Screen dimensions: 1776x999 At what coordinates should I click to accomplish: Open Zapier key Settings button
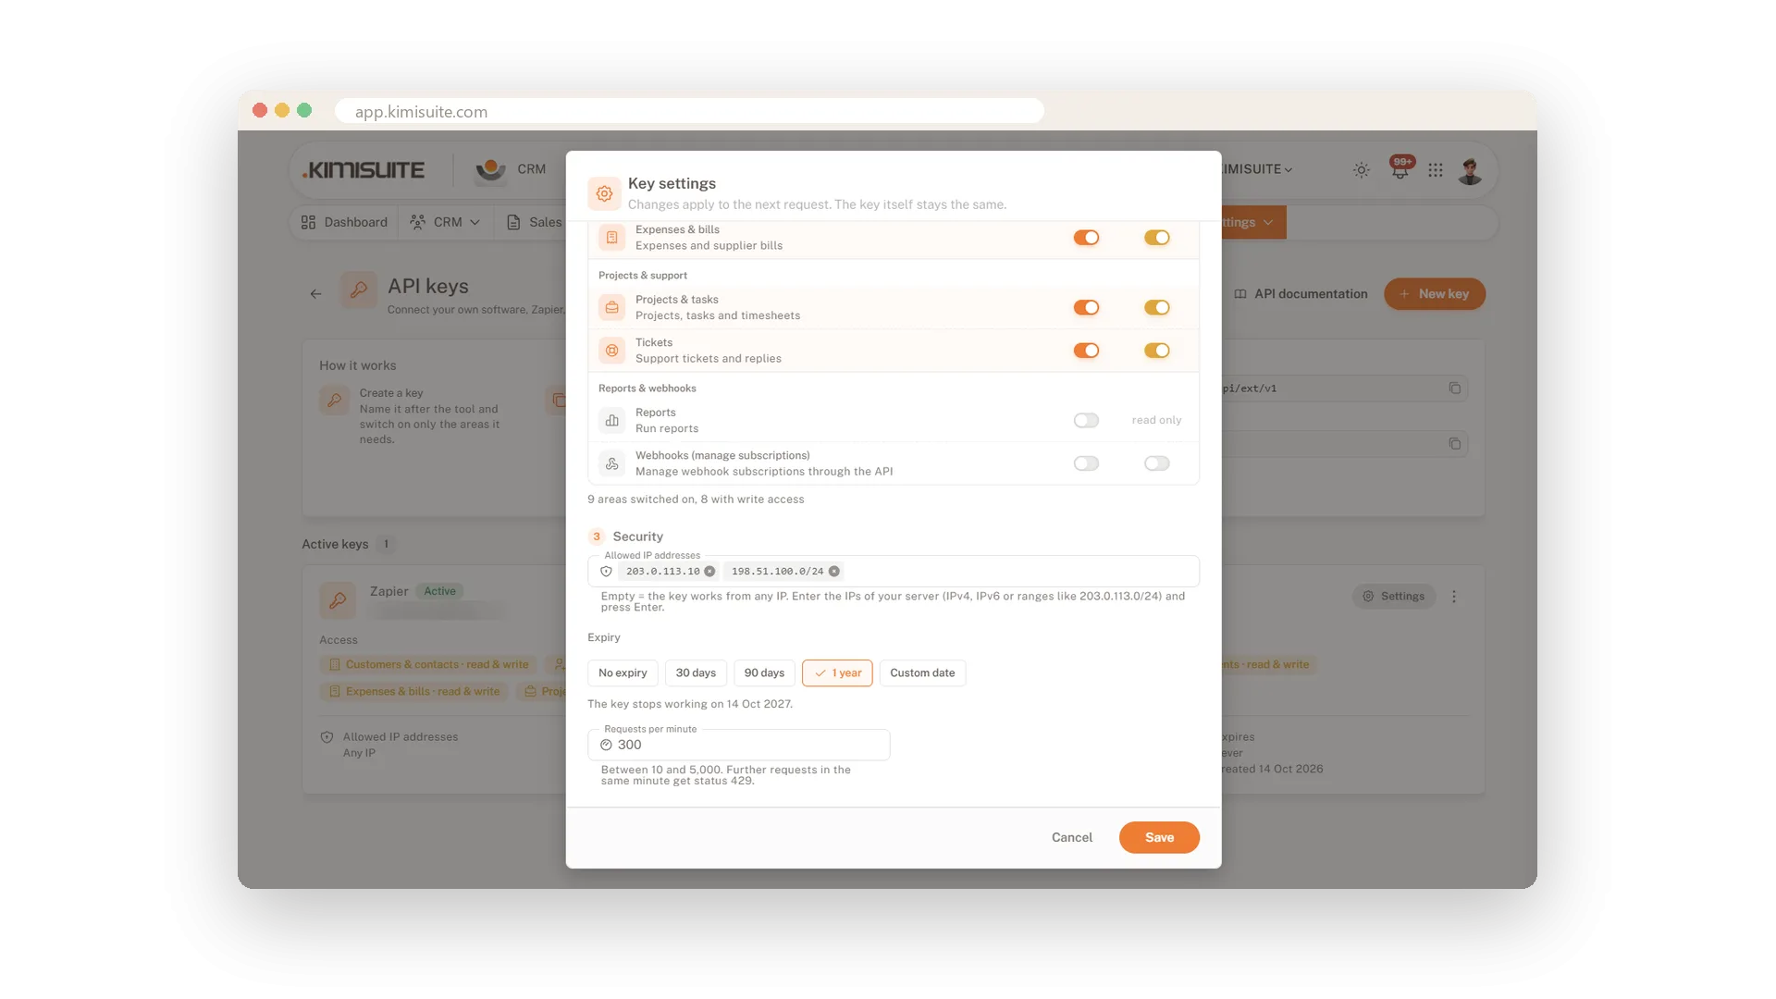1394,597
